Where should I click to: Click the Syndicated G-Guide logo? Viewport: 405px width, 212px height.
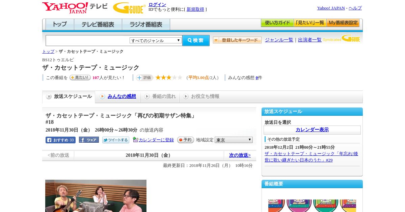[x=342, y=38]
